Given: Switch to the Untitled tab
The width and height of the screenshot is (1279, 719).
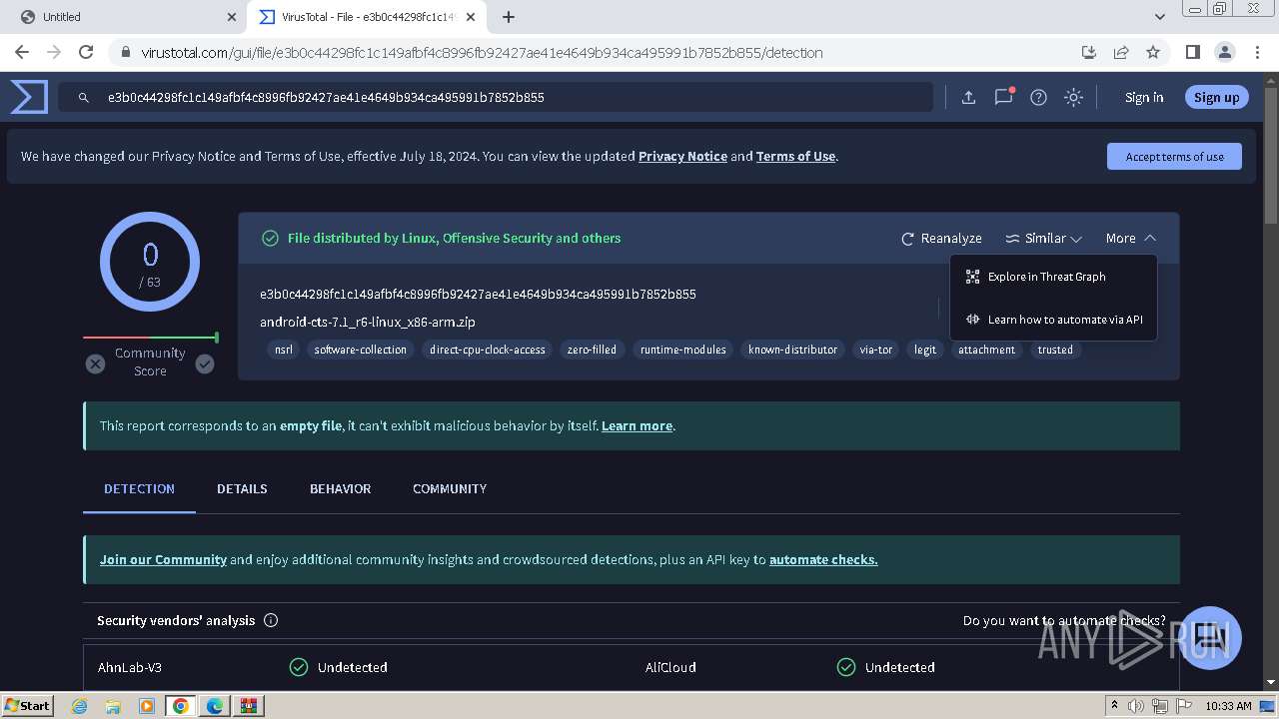Looking at the screenshot, I should pos(123,17).
